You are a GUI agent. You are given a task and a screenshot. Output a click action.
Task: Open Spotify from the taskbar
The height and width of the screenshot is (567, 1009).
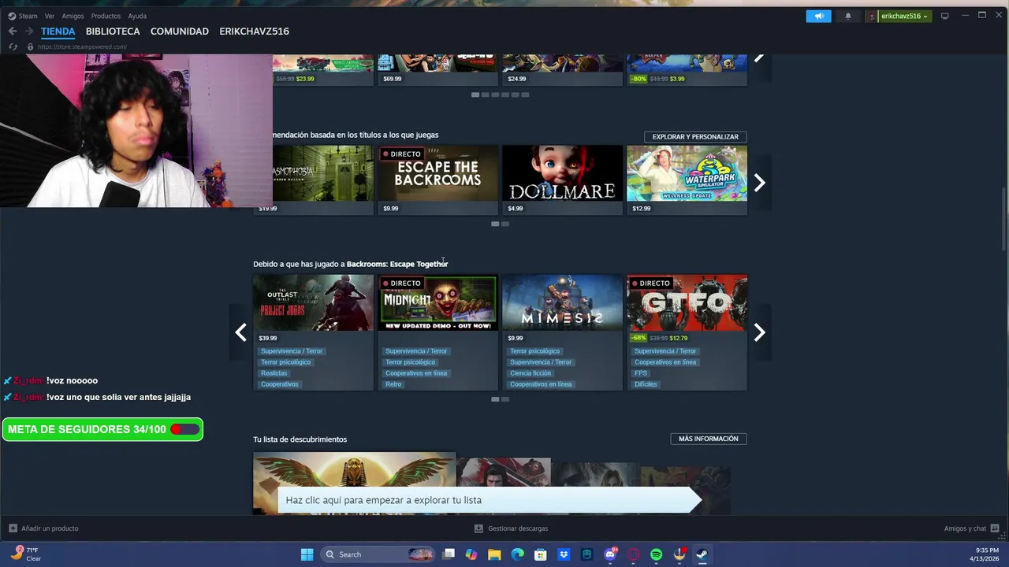coord(656,554)
